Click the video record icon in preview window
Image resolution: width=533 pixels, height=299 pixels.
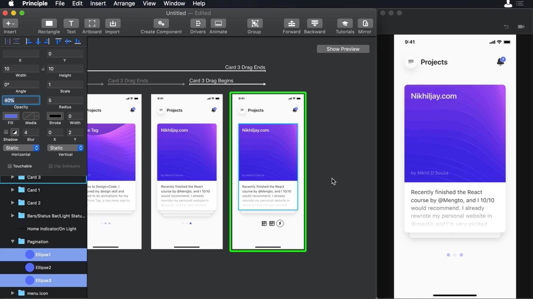[521, 27]
